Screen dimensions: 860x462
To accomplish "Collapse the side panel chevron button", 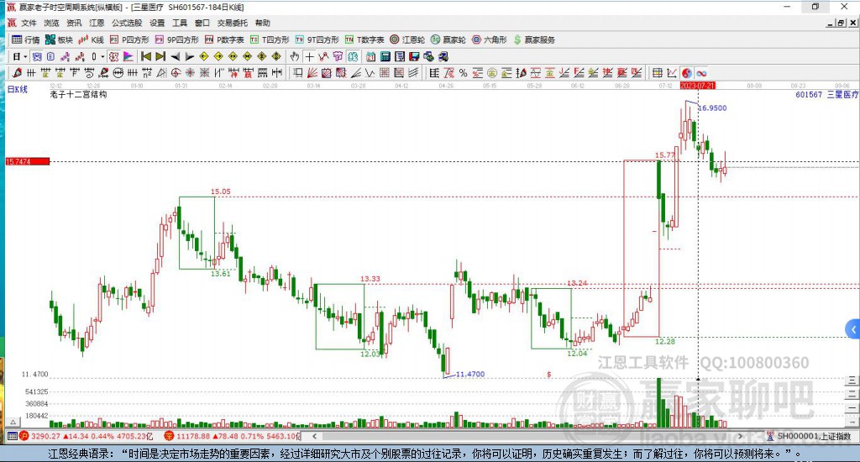I will tap(853, 329).
